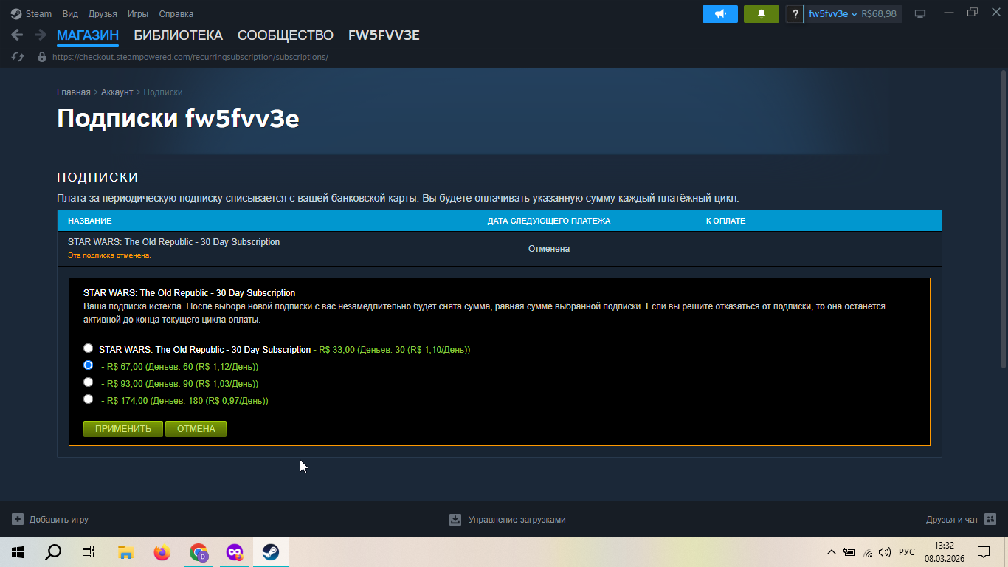This screenshot has width=1008, height=567.
Task: Click the checkout.steampowered.com address text
Action: pos(190,57)
